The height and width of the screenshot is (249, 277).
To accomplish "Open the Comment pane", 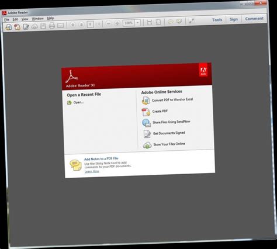I will [254, 19].
